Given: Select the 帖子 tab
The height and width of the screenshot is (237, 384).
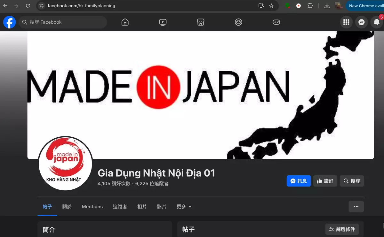Looking at the screenshot, I should [x=47, y=207].
